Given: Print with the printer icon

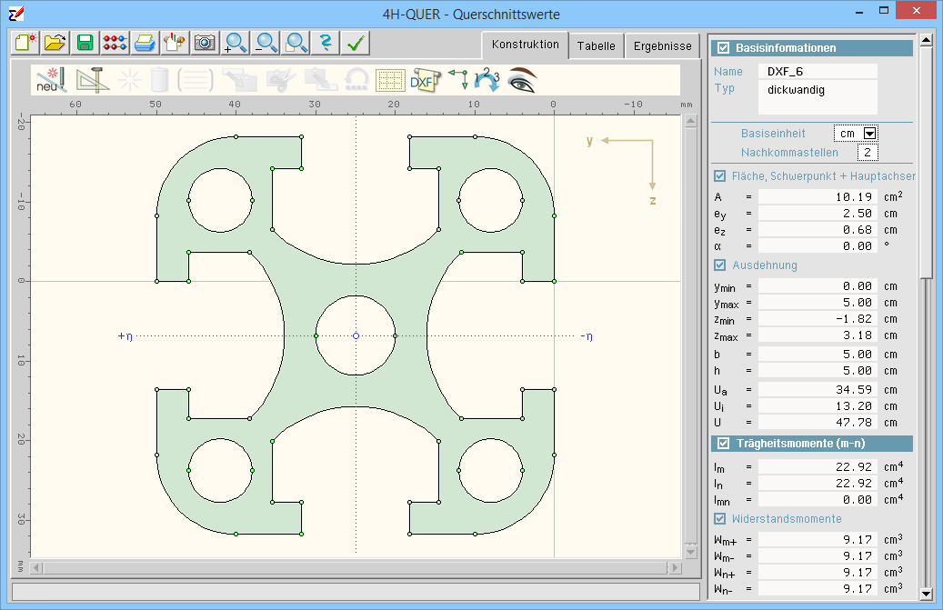Looking at the screenshot, I should pyautogui.click(x=144, y=42).
